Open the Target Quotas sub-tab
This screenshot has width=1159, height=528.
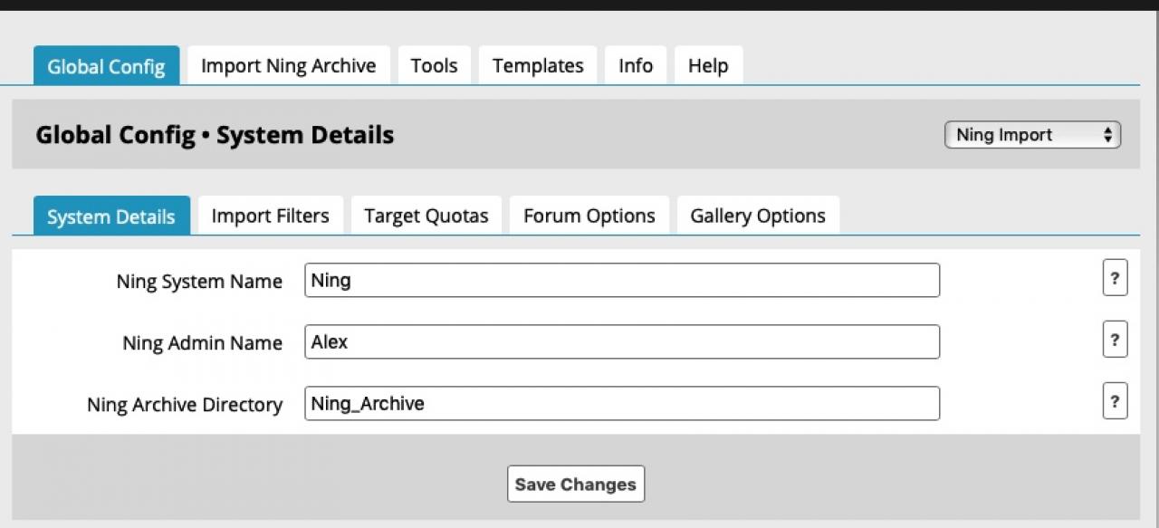(x=426, y=216)
